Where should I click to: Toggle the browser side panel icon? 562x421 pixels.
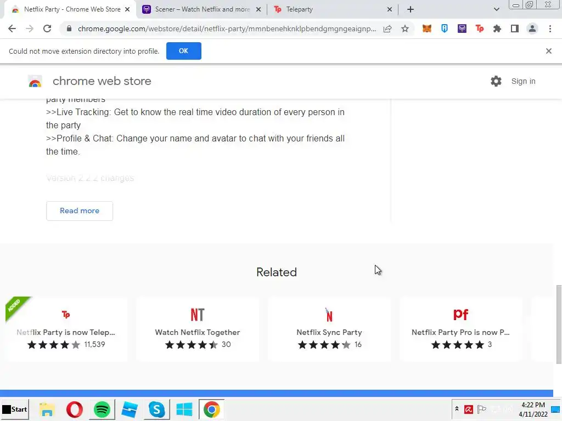tap(515, 29)
